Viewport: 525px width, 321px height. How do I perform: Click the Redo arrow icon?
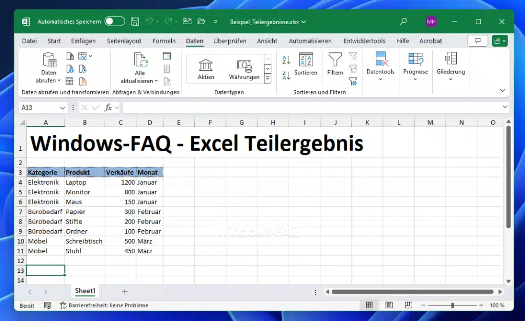click(x=168, y=22)
